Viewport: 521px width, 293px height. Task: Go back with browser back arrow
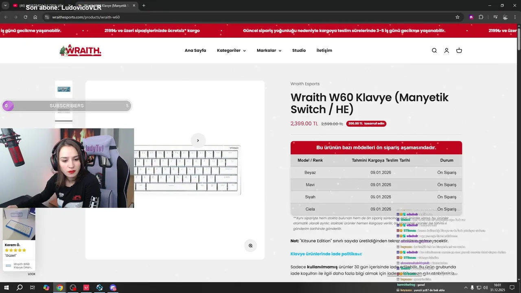[x=6, y=17]
